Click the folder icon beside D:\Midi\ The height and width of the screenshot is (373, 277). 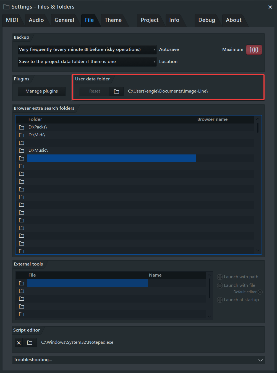click(22, 135)
